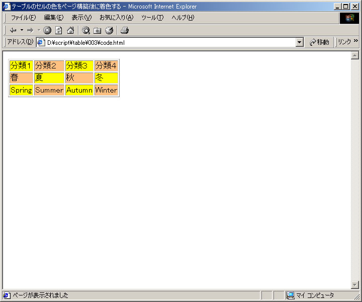Click the yellow 分類1 cell
Image resolution: width=362 pixels, height=302 pixels.
[x=21, y=65]
